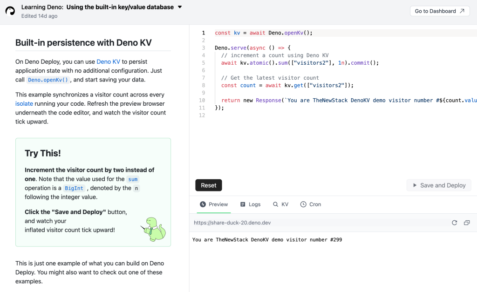The image size is (477, 292).
Task: Click the dinosaur mascot illustration
Action: click(153, 229)
